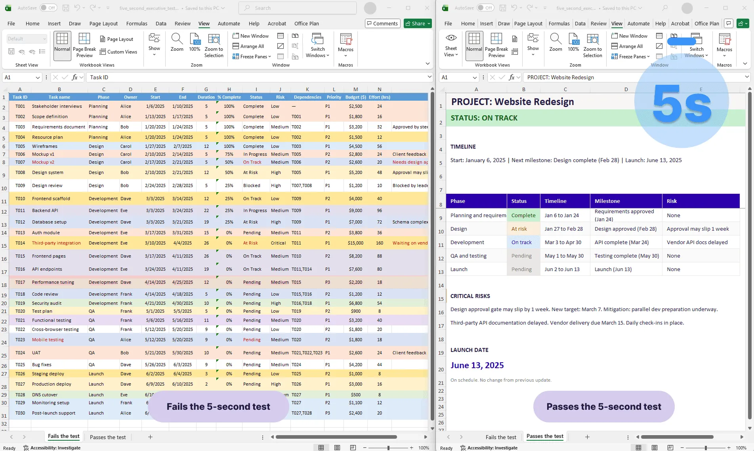Viewport: 754px width, 451px height.
Task: Add a new sheet with the plus button
Action: point(150,437)
